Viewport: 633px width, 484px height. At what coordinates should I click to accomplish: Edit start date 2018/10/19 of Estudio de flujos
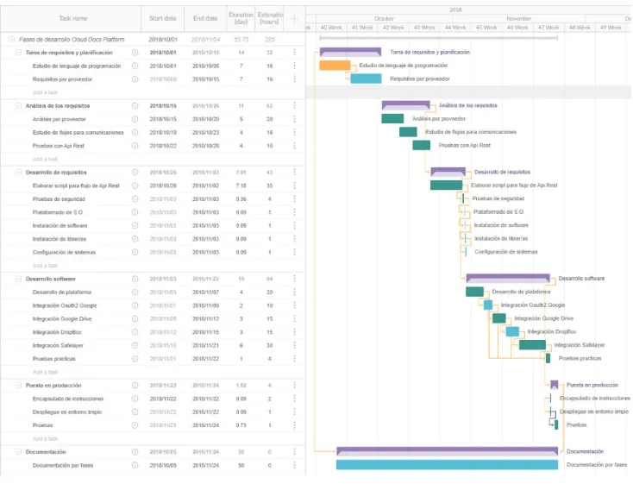point(163,133)
